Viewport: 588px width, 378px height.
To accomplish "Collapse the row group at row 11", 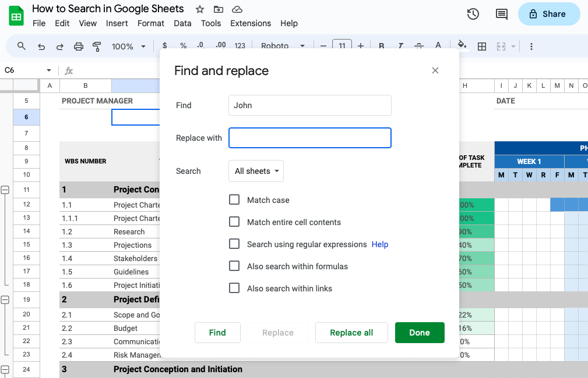I will tap(5, 190).
